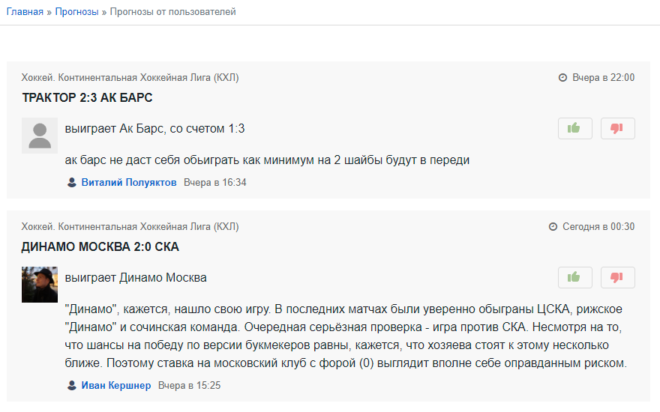
Task: Open the ТРАКТОР 2:3 АК БАРС match title
Action: [88, 98]
